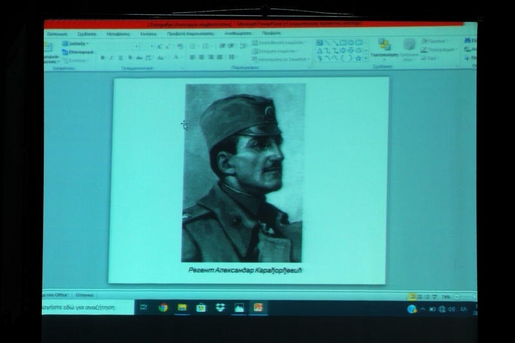Image resolution: width=515 pixels, height=343 pixels.
Task: Select the right arrow shape
Action: point(343,50)
